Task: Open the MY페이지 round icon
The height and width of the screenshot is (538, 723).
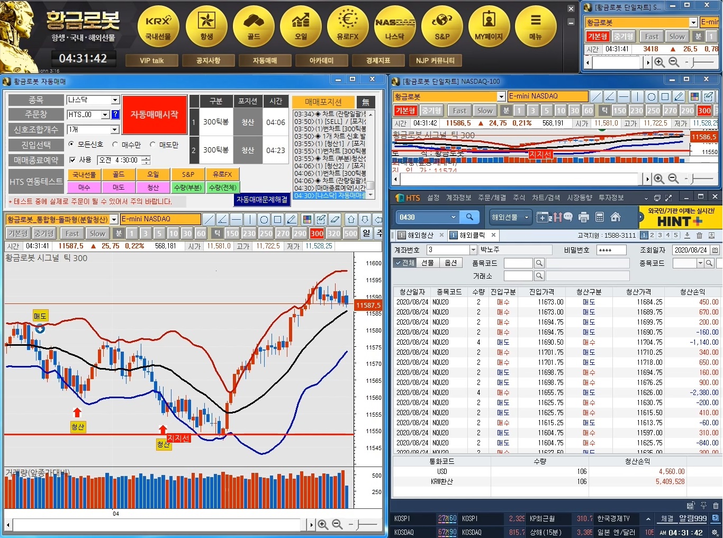Action: (489, 26)
